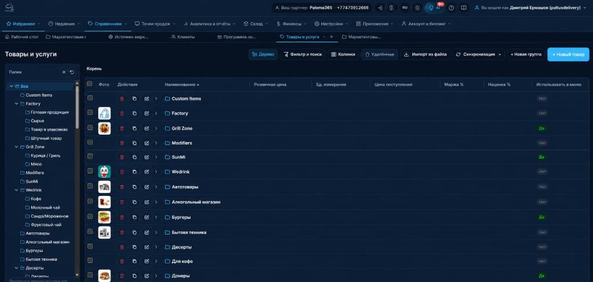Viewport: 593px width, 282px height.
Task: Open Синхронизация dropdown
Action: point(479,54)
